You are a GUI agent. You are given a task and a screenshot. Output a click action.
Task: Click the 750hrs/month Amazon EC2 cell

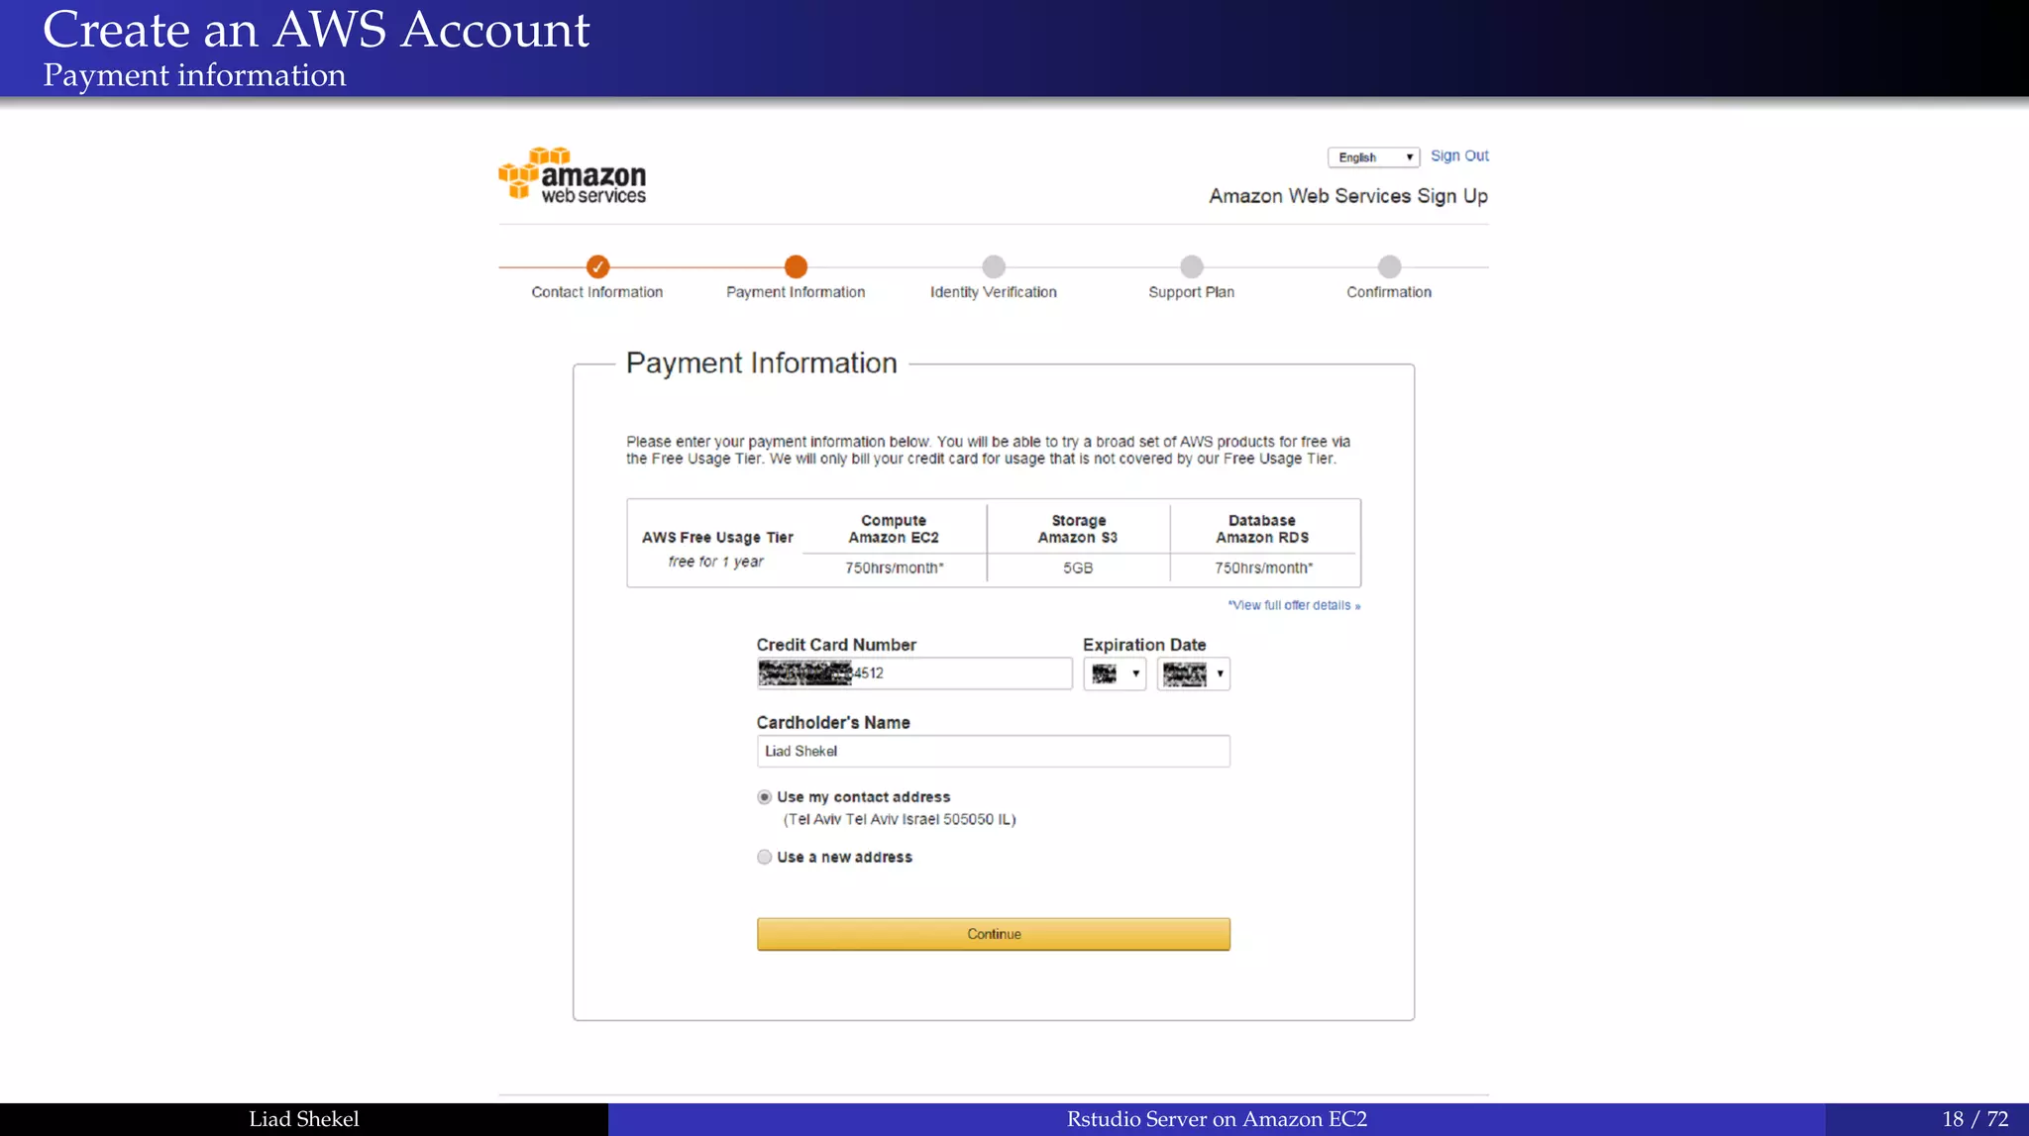click(x=895, y=568)
